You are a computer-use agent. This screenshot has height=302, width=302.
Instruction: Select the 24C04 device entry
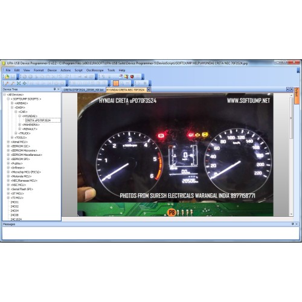[14, 211]
